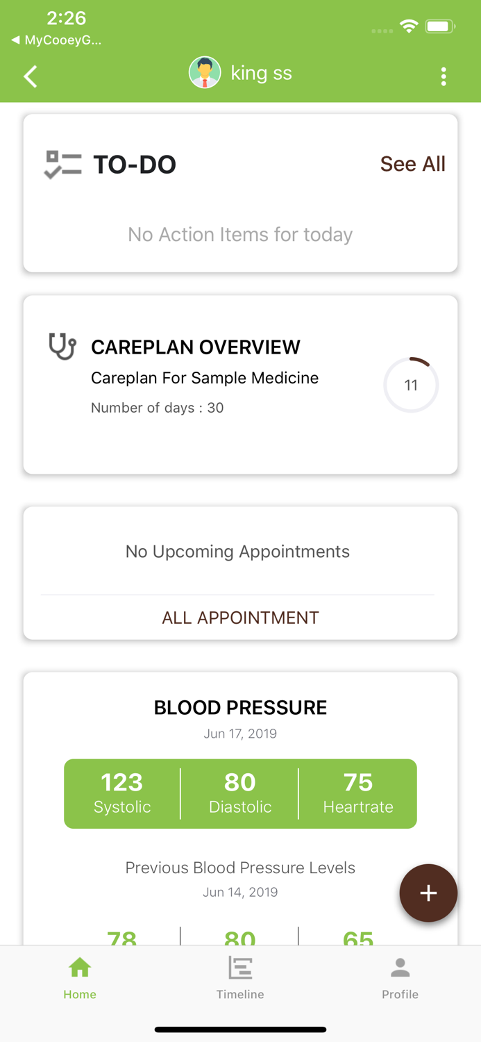Tap the stethoscope careplan icon
This screenshot has width=481, height=1042.
[62, 347]
